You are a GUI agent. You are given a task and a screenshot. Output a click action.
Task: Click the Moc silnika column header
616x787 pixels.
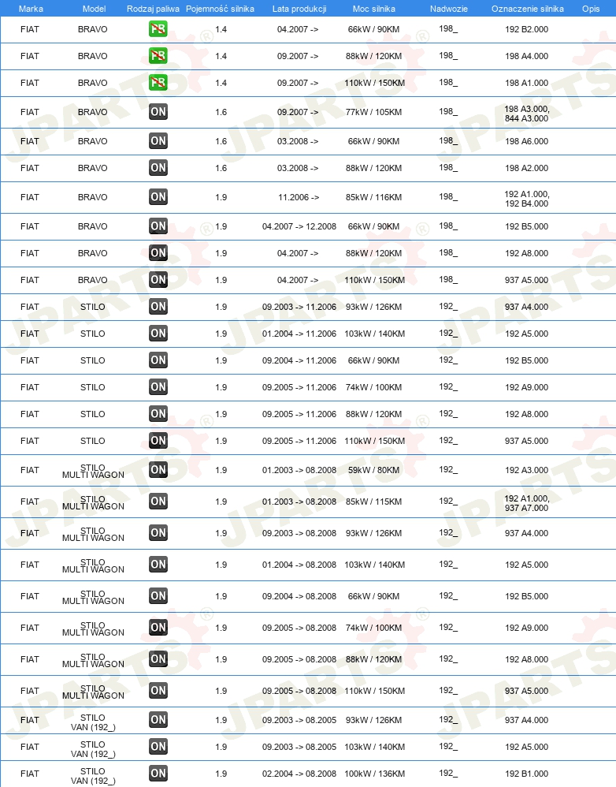point(374,9)
